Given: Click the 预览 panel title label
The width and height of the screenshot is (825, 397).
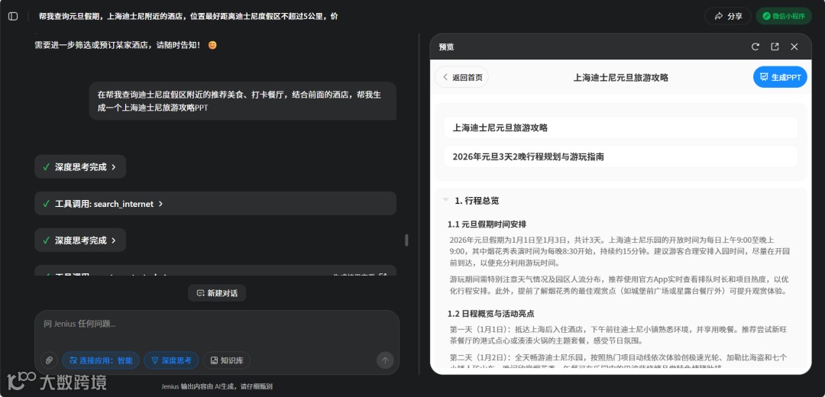Looking at the screenshot, I should (446, 47).
